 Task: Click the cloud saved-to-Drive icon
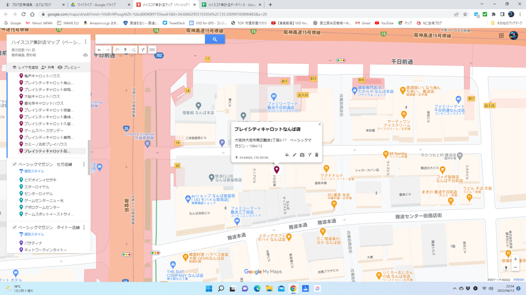click(x=85, y=55)
